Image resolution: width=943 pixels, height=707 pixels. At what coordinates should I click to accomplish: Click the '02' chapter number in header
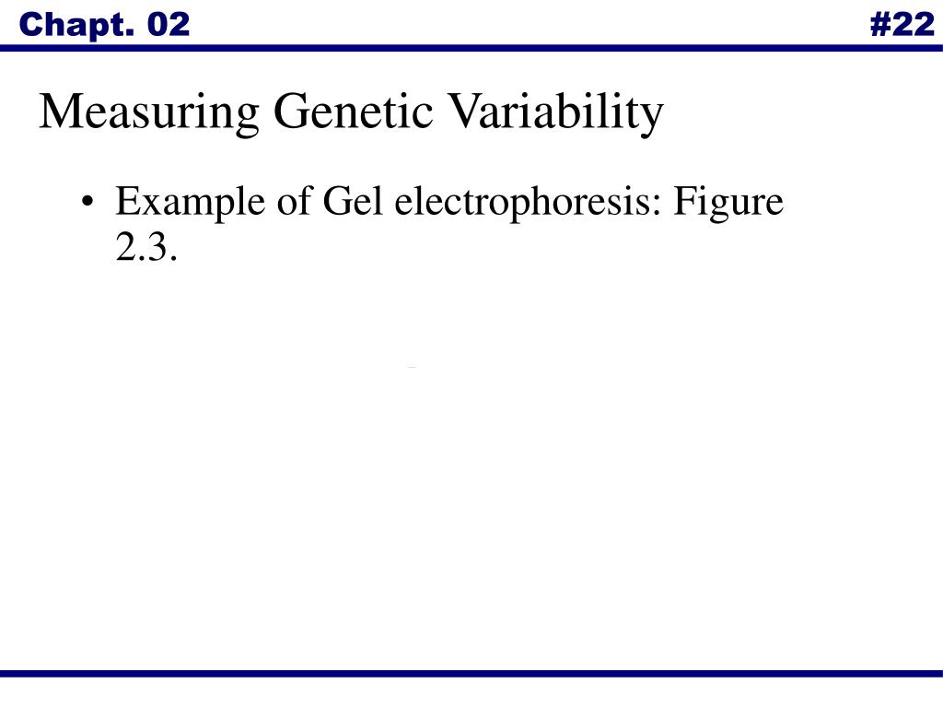click(169, 25)
